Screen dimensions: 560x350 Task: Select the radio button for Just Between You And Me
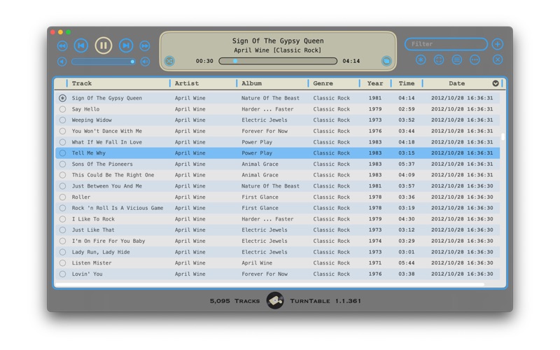click(62, 185)
